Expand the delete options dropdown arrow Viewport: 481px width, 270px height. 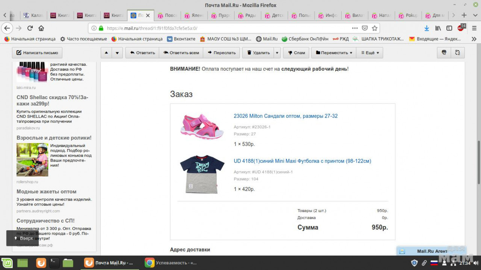[277, 53]
